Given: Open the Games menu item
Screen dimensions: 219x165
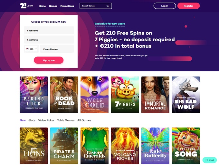Looking at the screenshot, I should point(53,6).
